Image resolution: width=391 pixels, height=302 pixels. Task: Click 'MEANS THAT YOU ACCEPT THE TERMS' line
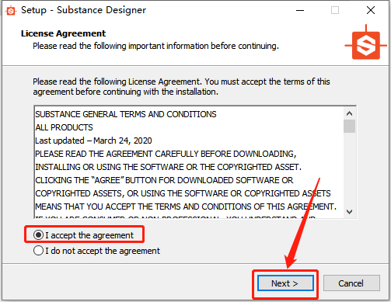(186, 207)
